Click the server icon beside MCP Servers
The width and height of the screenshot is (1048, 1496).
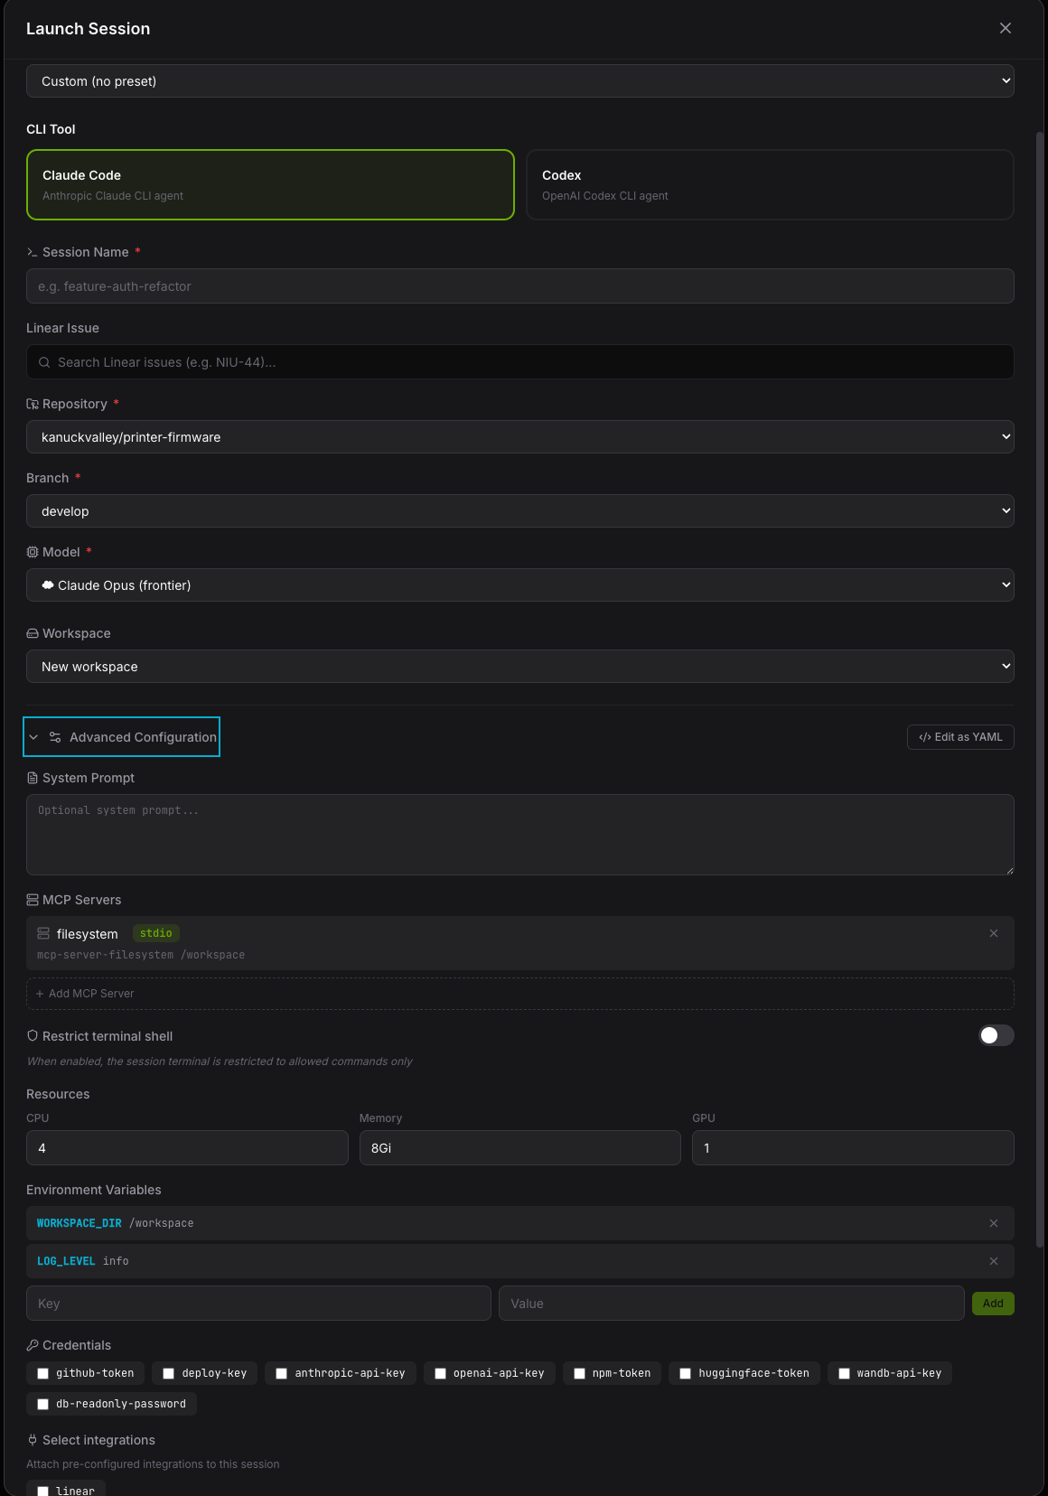[x=33, y=900]
